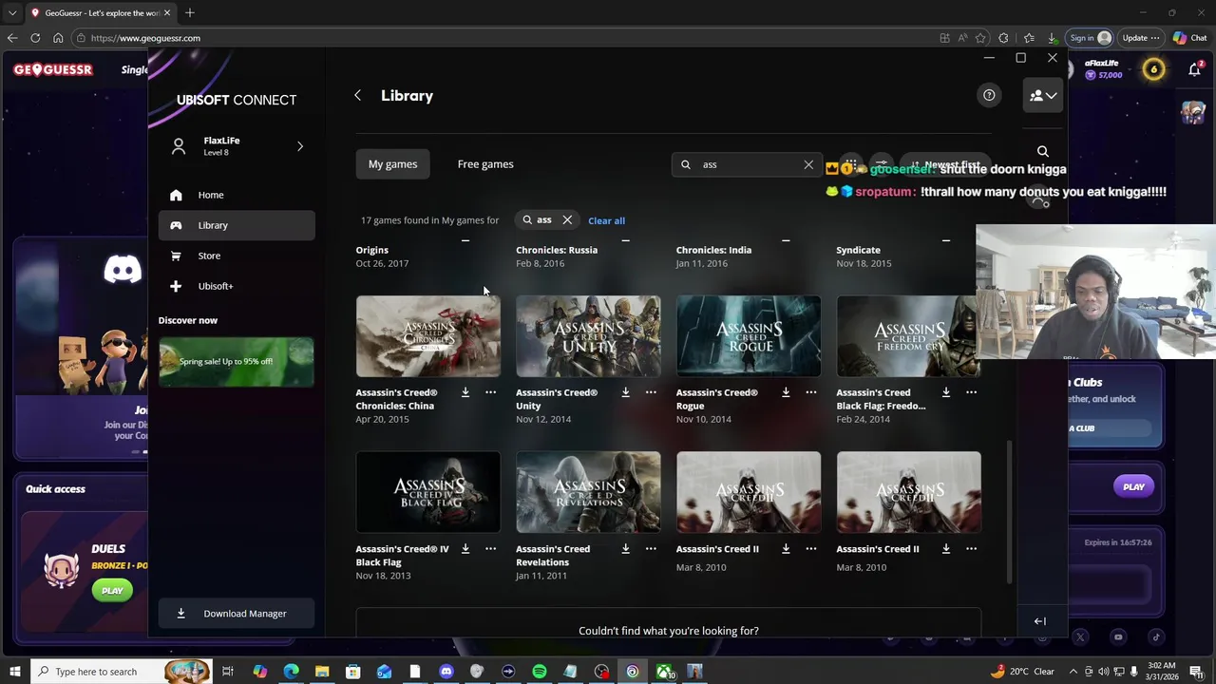1216x684 pixels.
Task: Select Library in the sidebar
Action: point(237,225)
